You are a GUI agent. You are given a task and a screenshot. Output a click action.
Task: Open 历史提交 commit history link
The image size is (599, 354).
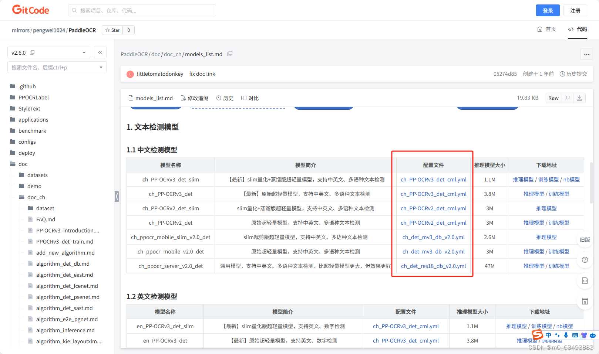(573, 74)
